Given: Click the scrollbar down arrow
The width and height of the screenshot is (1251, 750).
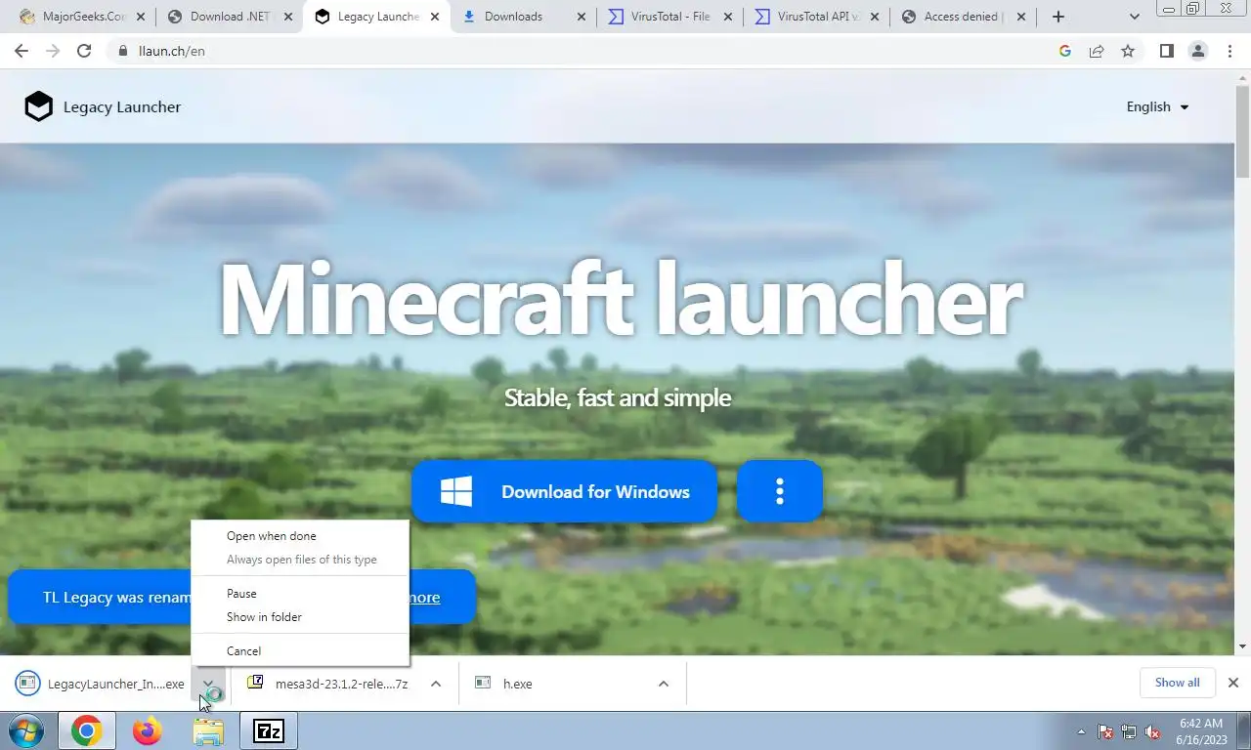Looking at the screenshot, I should pos(1242,646).
